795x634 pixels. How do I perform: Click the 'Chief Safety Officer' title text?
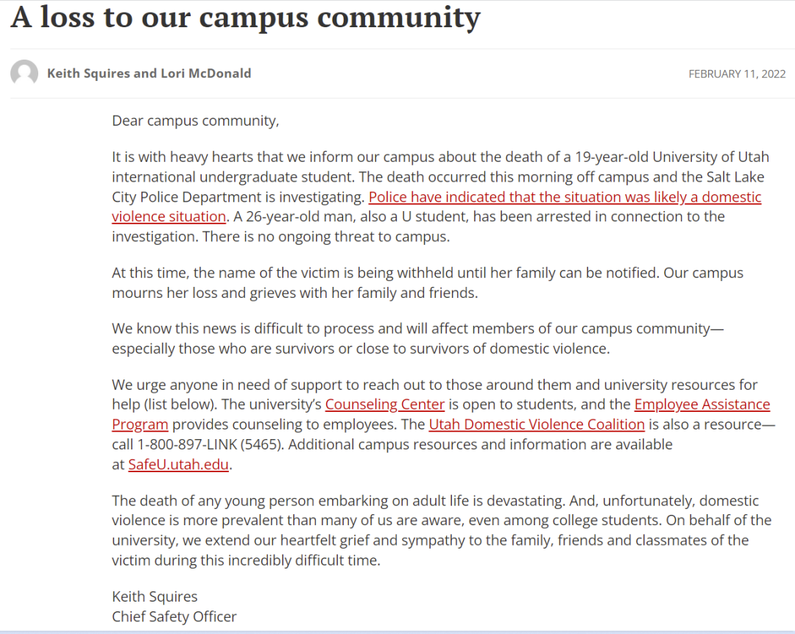pos(174,616)
